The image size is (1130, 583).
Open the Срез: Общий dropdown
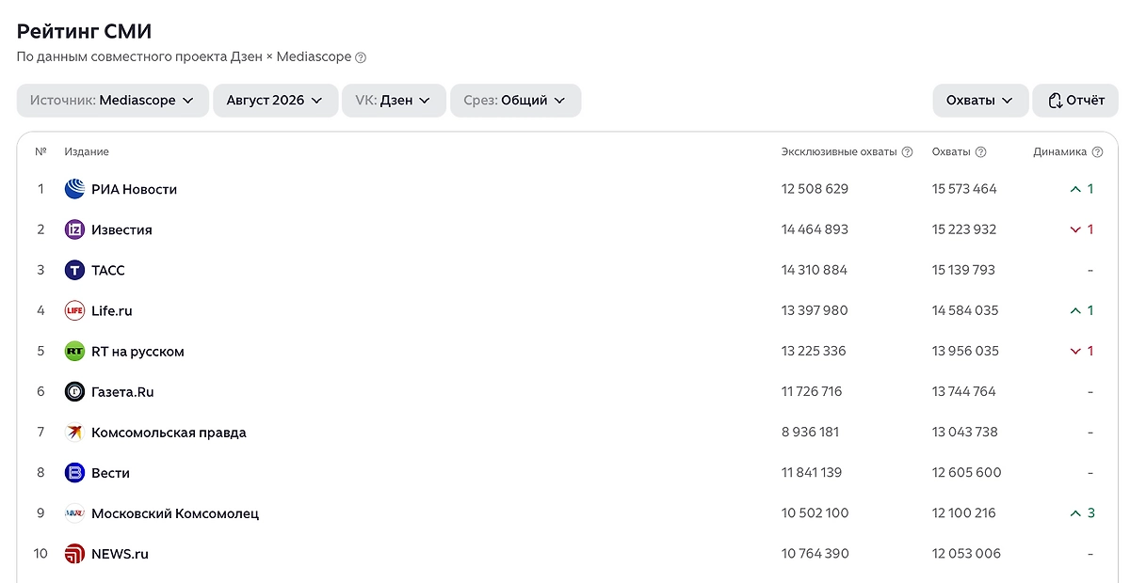515,101
